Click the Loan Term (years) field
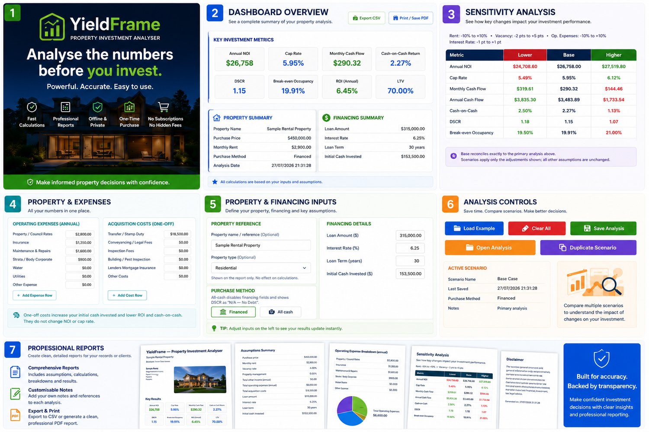The image size is (649, 432). 410,261
